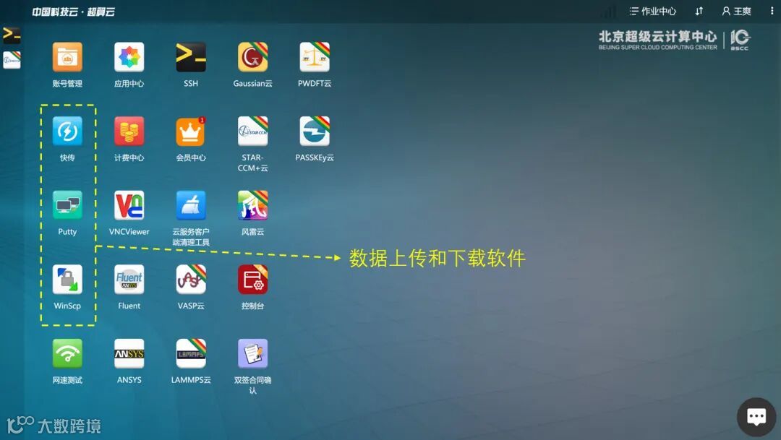Run the 网速测试 speed test
This screenshot has width=781, height=440.
point(67,353)
